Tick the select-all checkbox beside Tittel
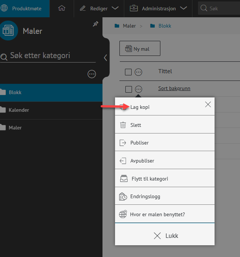Viewport: 240px width, 257px height. point(128,72)
